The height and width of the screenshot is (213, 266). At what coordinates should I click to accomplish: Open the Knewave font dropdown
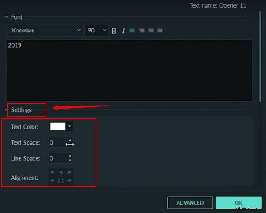45,30
